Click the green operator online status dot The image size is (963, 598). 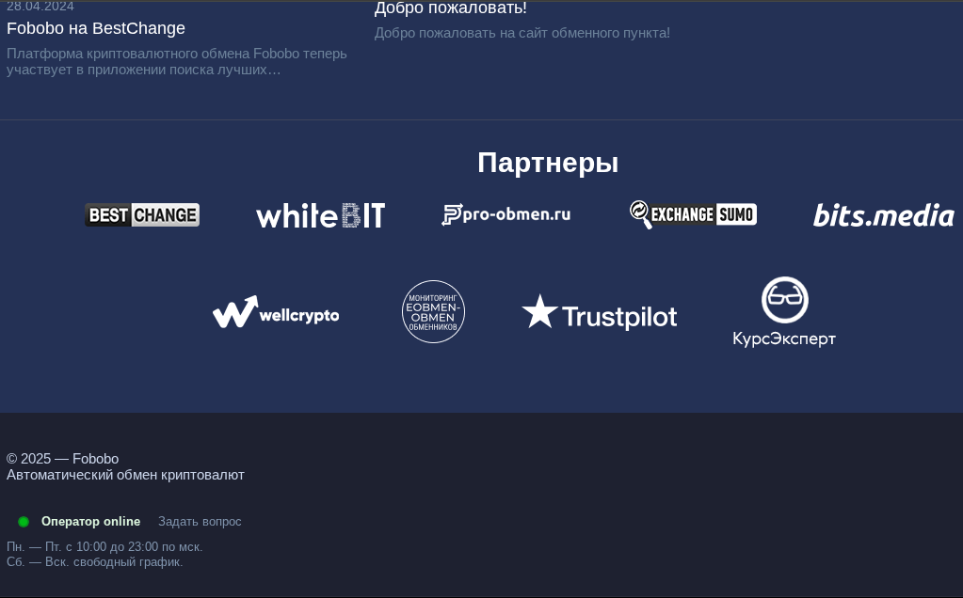pos(24,521)
